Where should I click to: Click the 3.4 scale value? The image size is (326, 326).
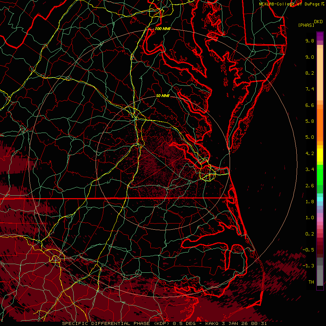[x=310, y=170]
